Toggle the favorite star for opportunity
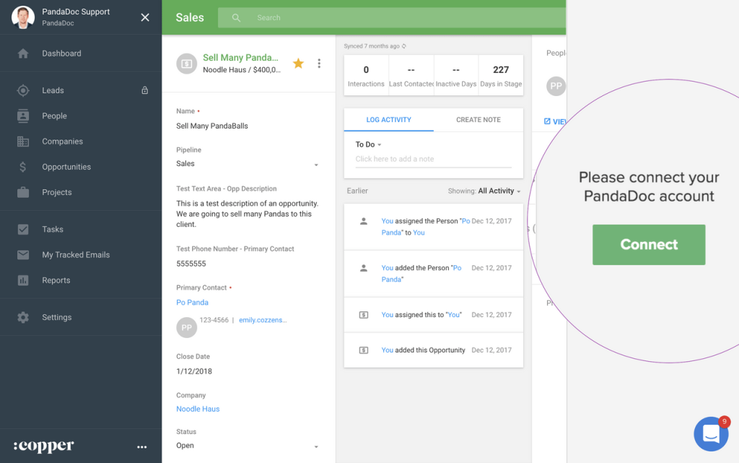Viewport: 739px width, 463px height. pos(298,64)
